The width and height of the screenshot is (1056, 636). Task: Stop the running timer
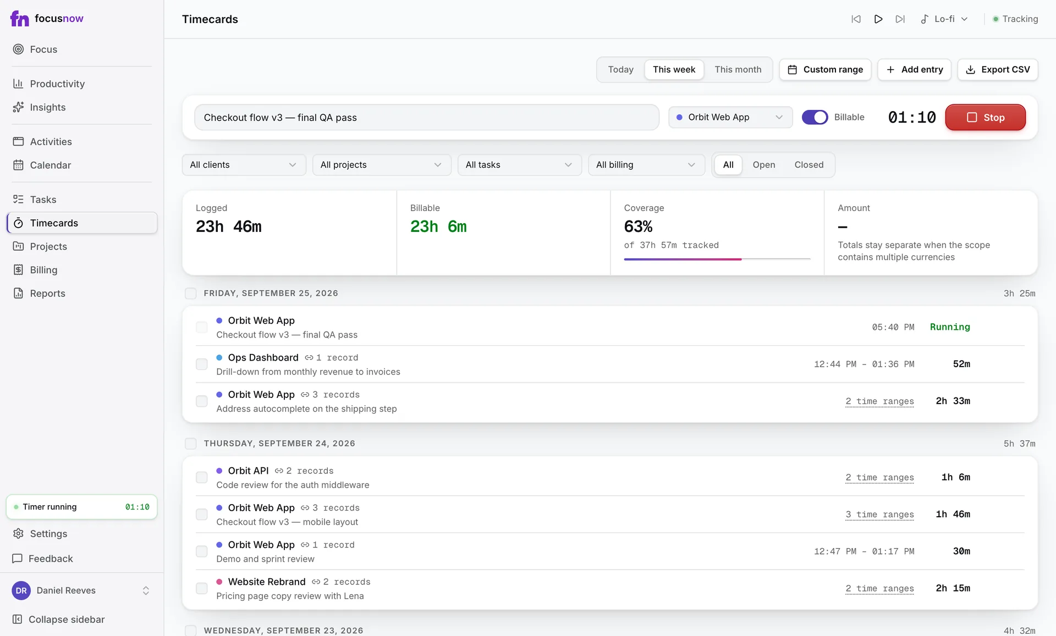pos(985,117)
